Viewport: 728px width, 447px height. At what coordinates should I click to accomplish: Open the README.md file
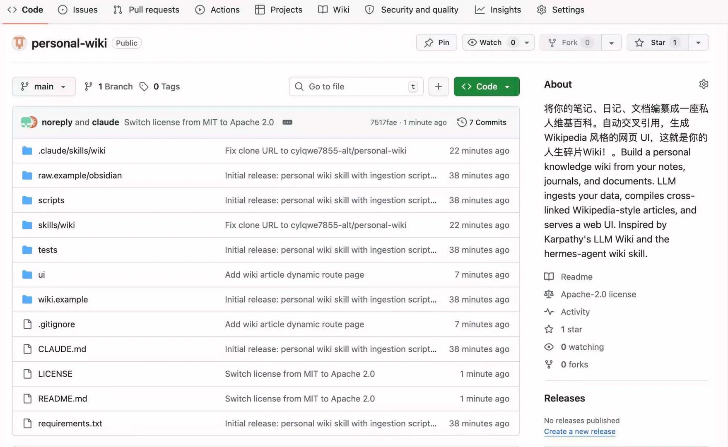tap(63, 399)
